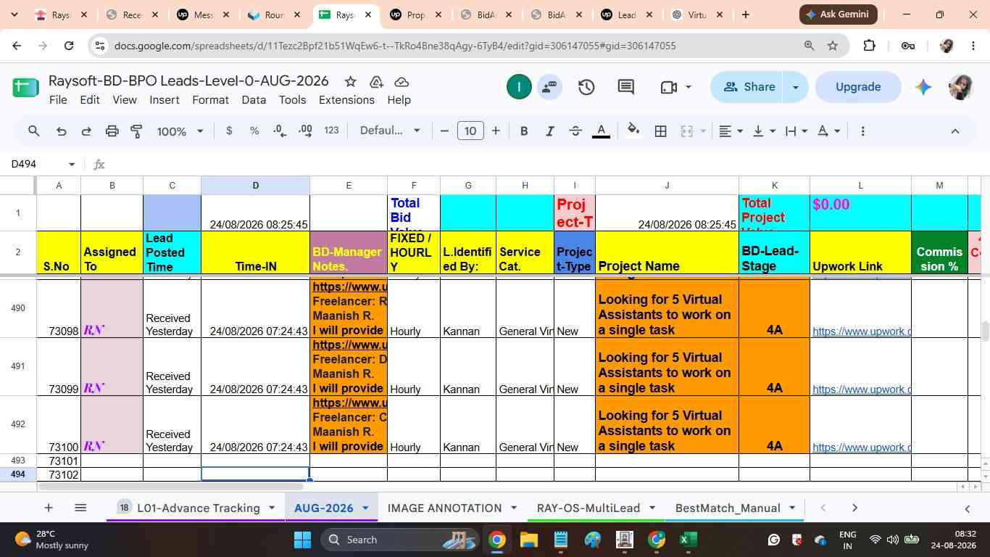
Task: Expand the 100% zoom dropdown
Action: [180, 131]
